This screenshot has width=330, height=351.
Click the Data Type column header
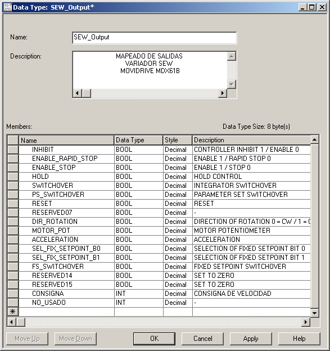pyautogui.click(x=138, y=140)
